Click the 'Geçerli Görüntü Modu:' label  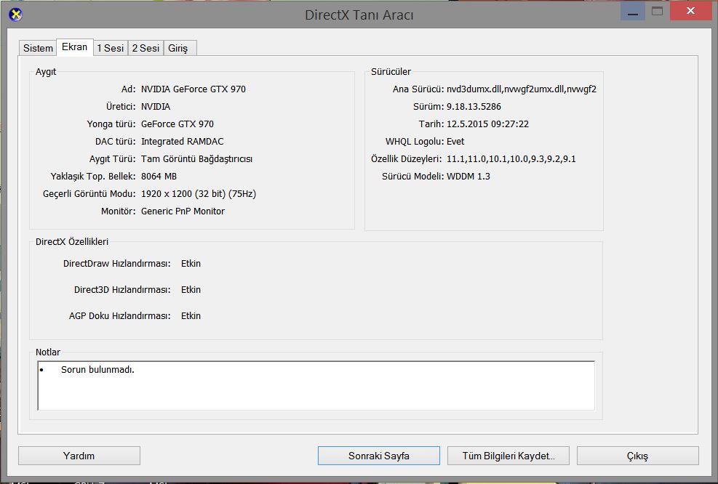tap(89, 193)
